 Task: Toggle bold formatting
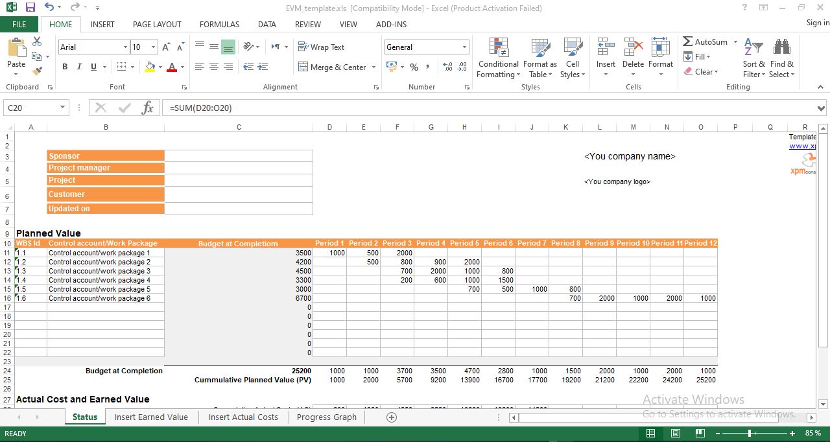point(64,67)
